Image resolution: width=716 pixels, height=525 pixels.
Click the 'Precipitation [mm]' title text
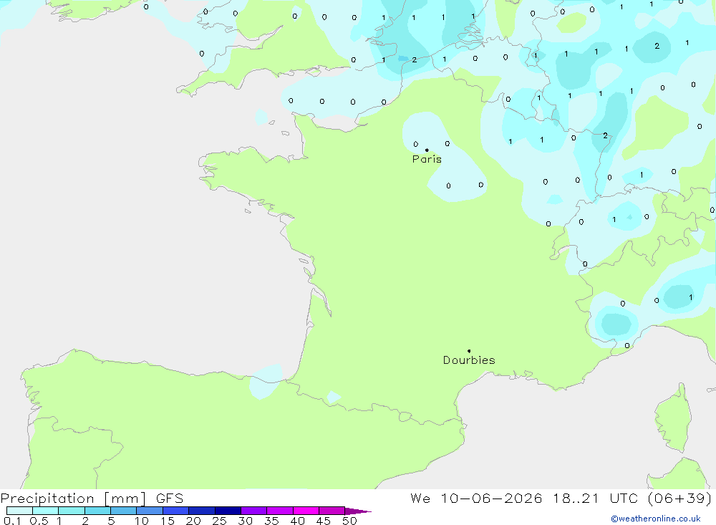click(x=73, y=498)
